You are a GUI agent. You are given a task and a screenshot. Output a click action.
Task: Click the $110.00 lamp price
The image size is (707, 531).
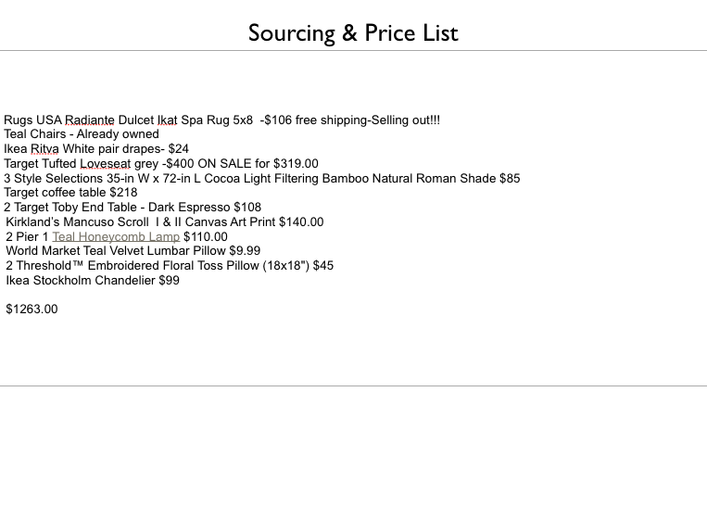(206, 236)
